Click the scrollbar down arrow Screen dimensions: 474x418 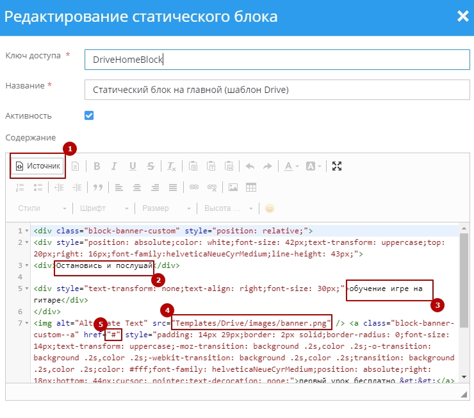coord(464,377)
